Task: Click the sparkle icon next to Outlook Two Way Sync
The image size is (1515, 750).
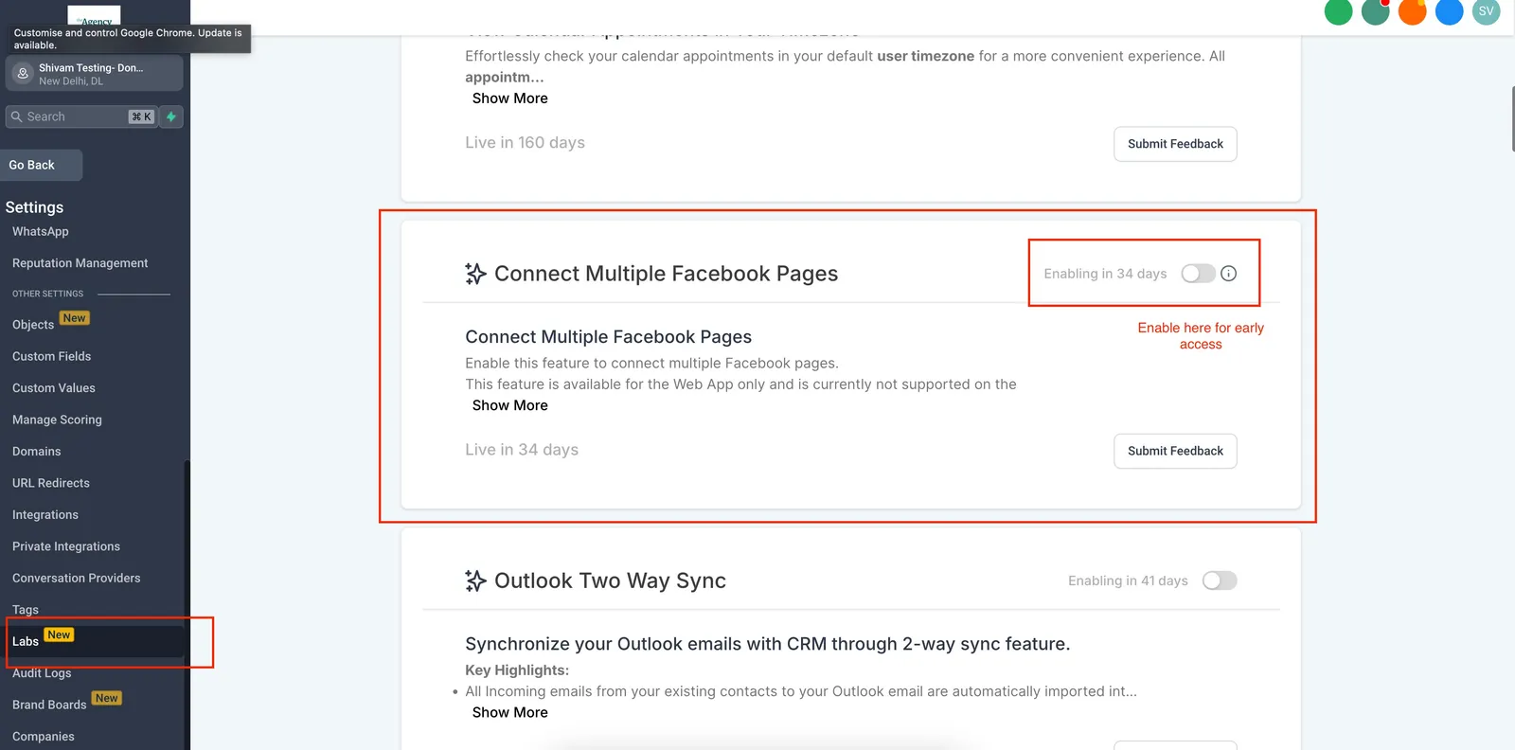Action: click(x=475, y=580)
